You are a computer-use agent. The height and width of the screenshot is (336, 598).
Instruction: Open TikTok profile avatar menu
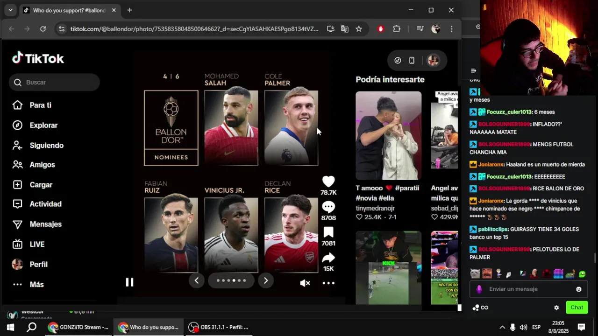(433, 60)
